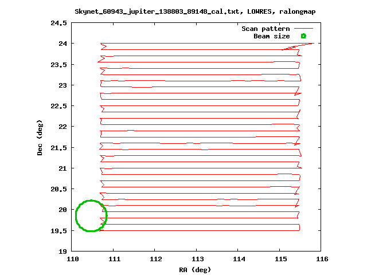This screenshot has height=275, width=367.
Task: Click the Dec axis value '19'
Action: pyautogui.click(x=63, y=252)
